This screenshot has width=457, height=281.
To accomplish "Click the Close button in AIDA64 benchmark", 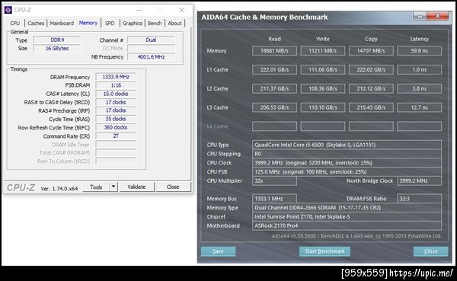I will tap(430, 251).
